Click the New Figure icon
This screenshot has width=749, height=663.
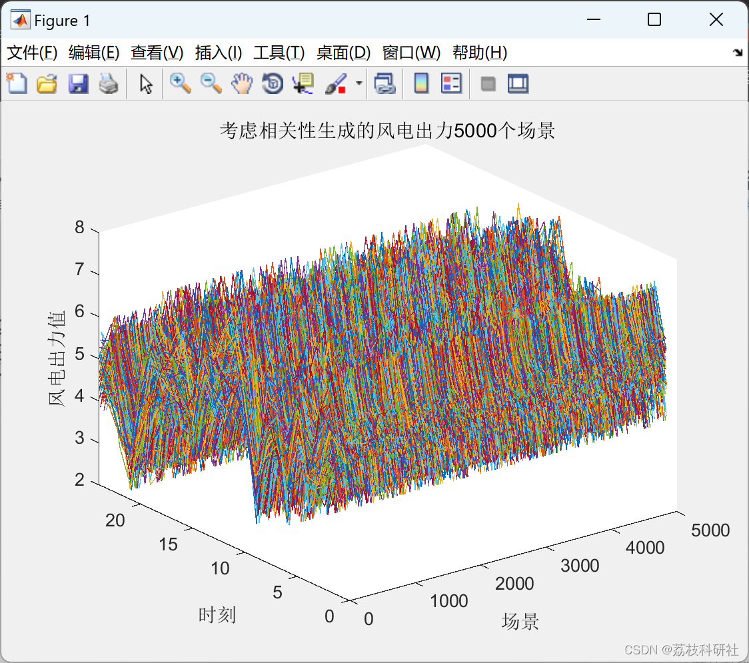(17, 83)
